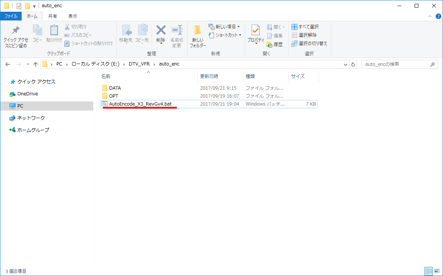This screenshot has height=276, width=443.
Task: Expand the address bar history dropdown
Action: coord(345,64)
